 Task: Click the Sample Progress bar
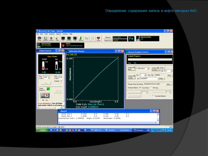pyautogui.click(x=150, y=60)
